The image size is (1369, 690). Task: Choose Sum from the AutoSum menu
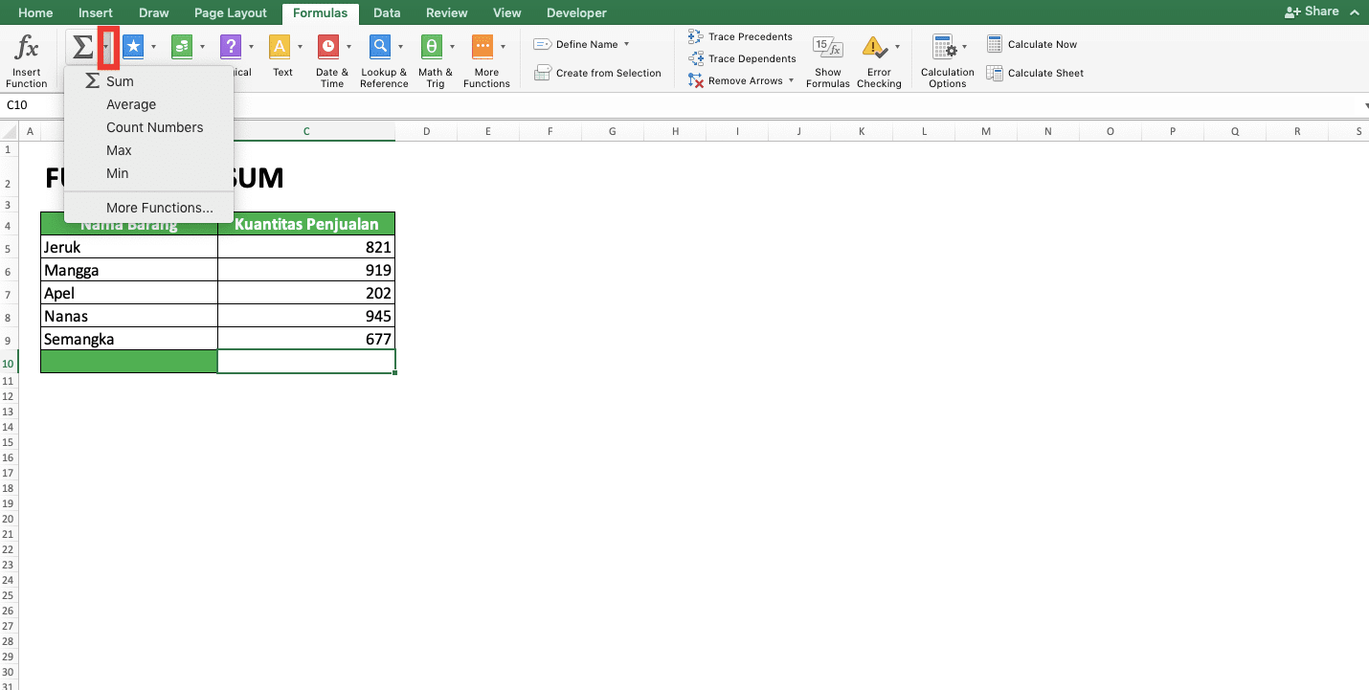click(148, 81)
